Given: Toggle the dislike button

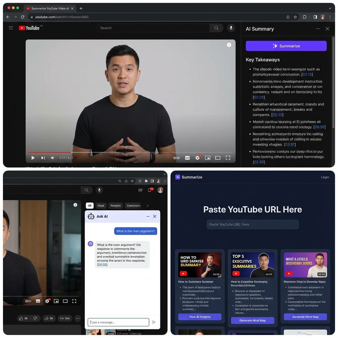Looking at the screenshot, I should coord(34,318).
